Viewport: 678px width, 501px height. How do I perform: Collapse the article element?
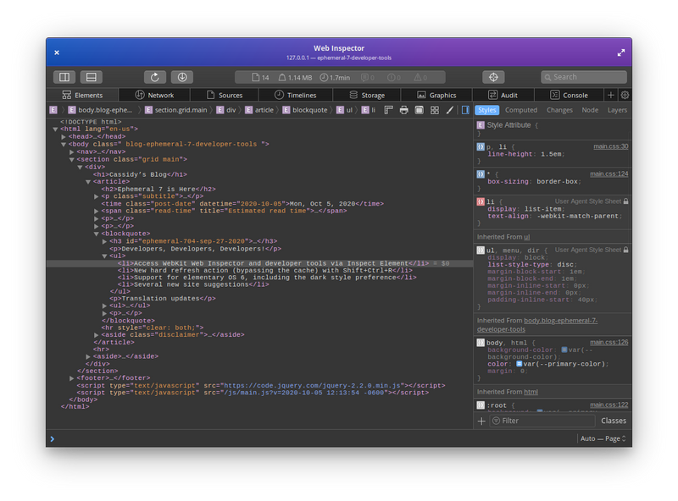pos(88,182)
